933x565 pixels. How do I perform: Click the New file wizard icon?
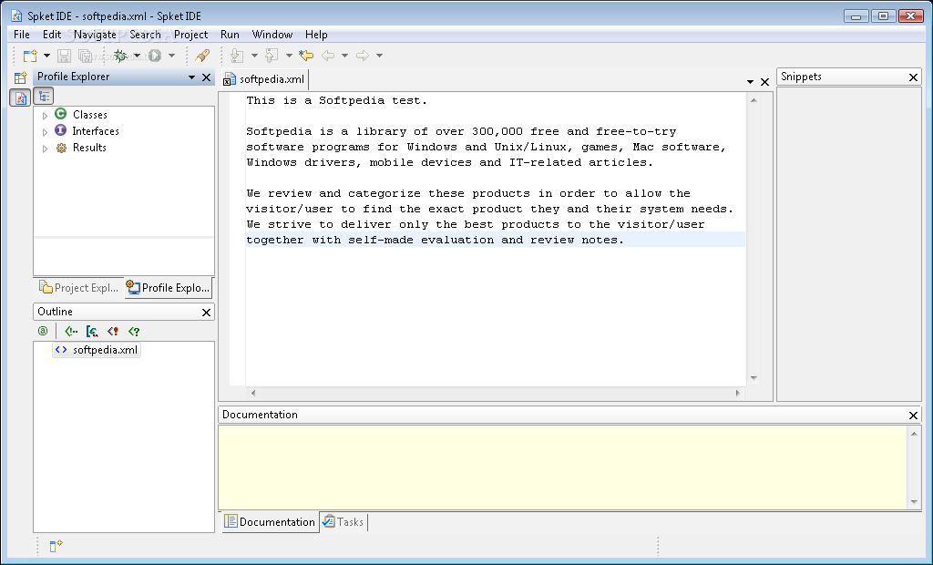click(30, 56)
